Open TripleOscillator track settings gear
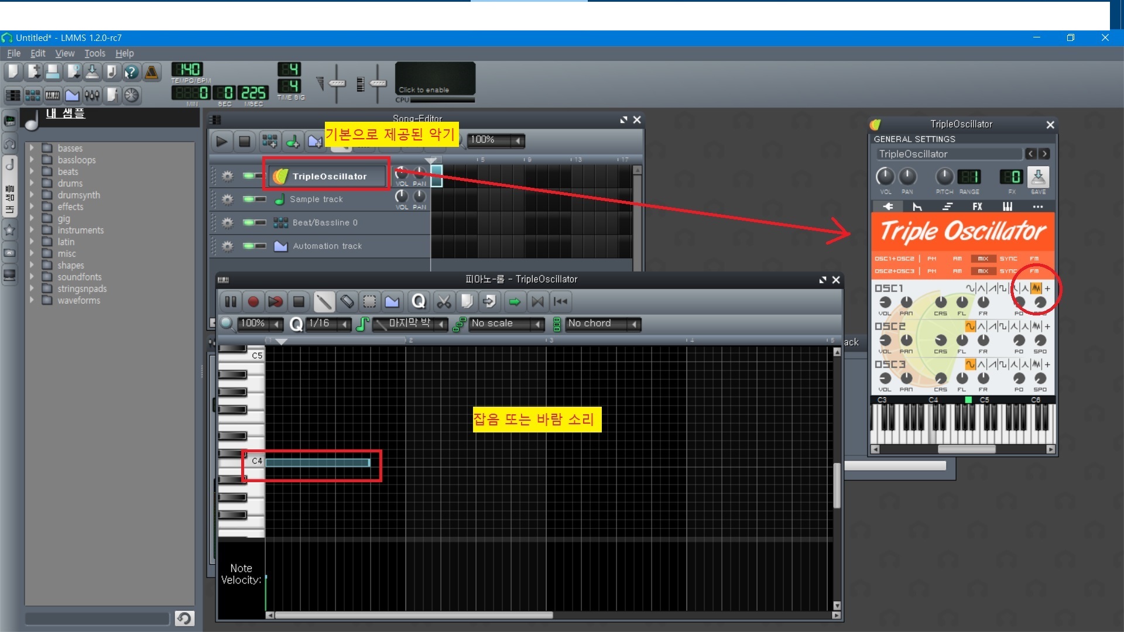1124x632 pixels. tap(228, 176)
